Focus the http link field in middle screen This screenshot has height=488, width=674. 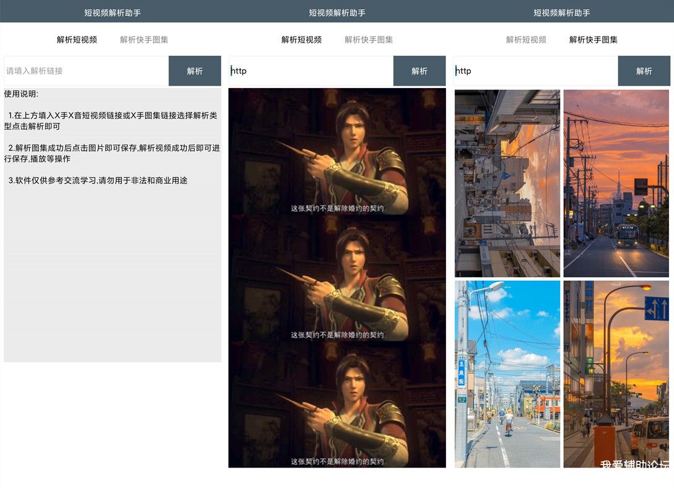[x=311, y=71]
